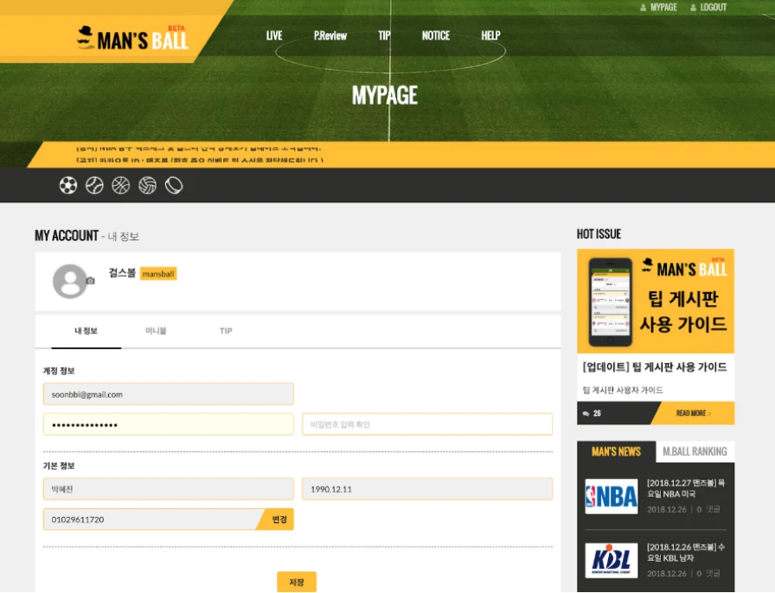Image resolution: width=775 pixels, height=593 pixels.
Task: Select the soccer ball sport icon
Action: coord(68,185)
